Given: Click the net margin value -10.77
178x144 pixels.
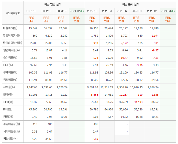Looking at the screenshot, I should 124,58.
